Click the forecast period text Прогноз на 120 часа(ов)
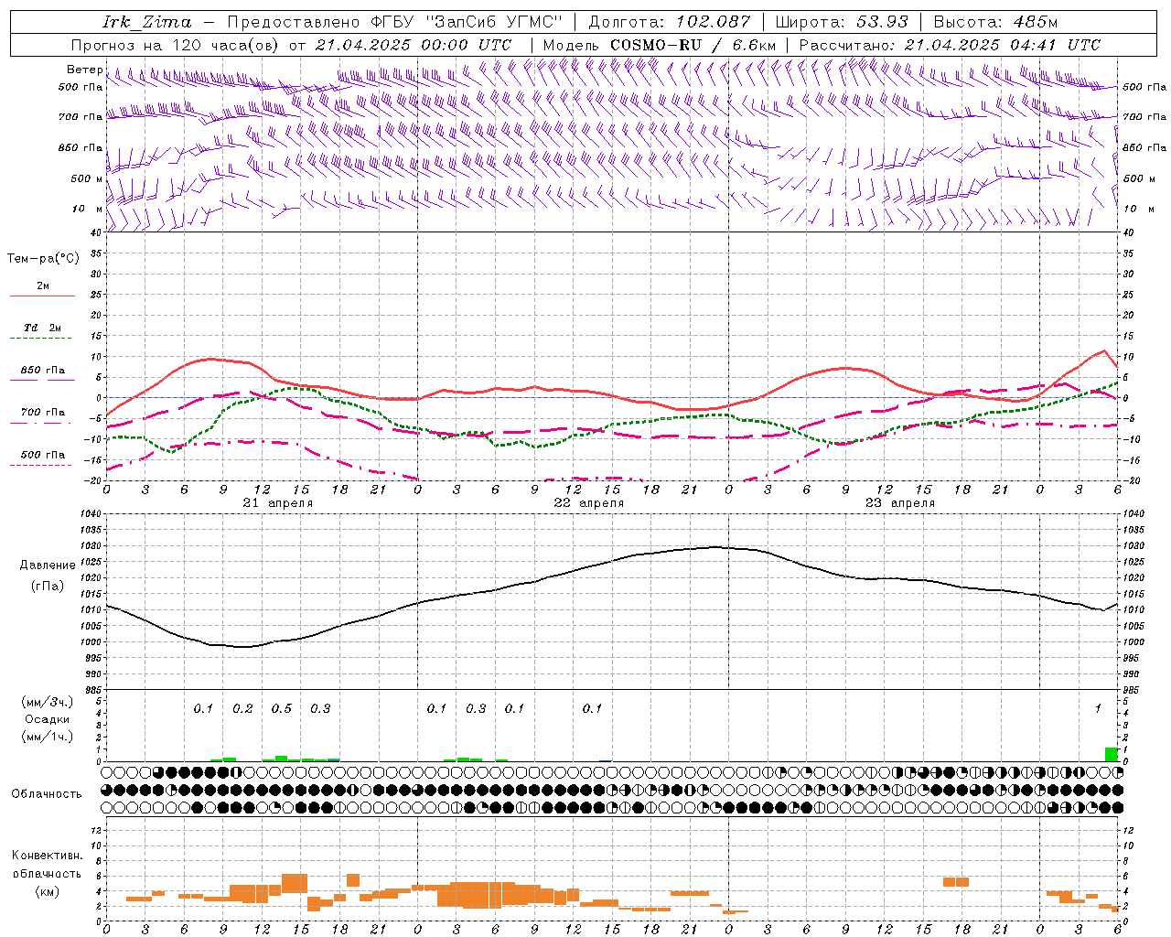Screen dimensions: 1171x937 [x=176, y=45]
